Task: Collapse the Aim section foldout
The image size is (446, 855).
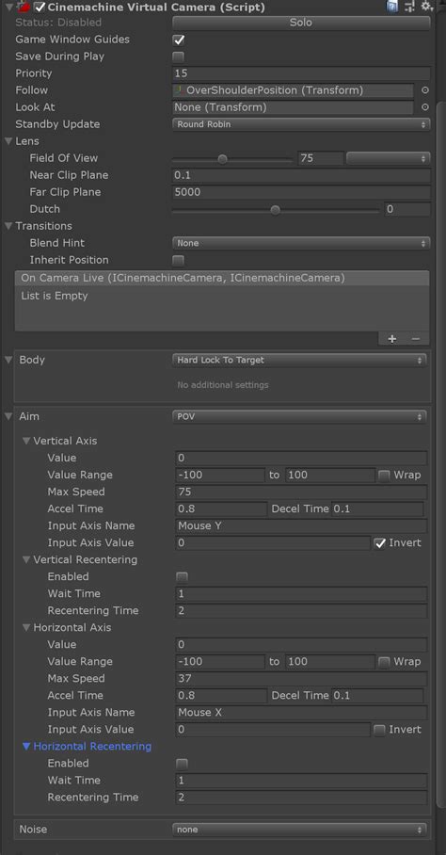Action: tap(8, 416)
